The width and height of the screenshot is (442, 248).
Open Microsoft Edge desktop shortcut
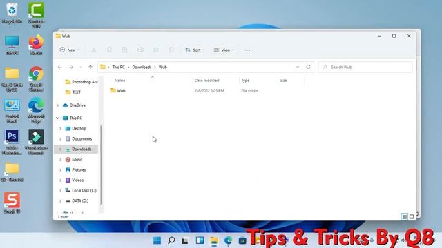click(36, 110)
